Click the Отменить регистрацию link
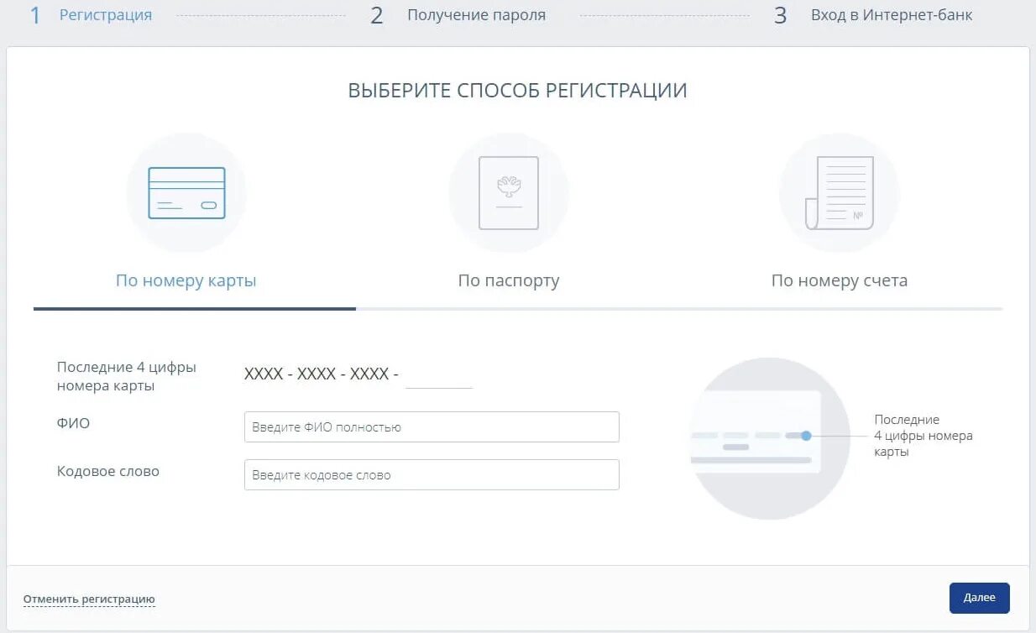1036x633 pixels. [89, 599]
